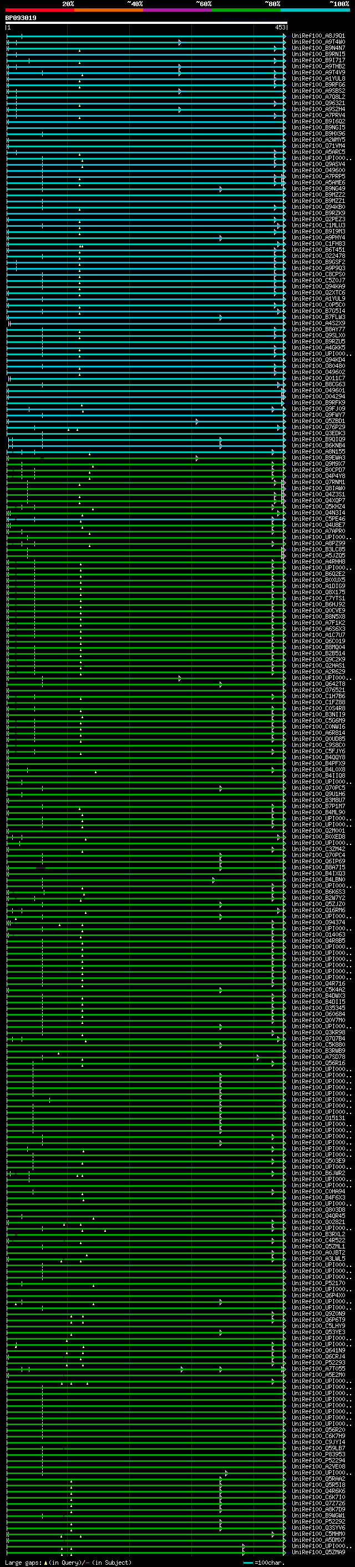This screenshot has width=355, height=1567.
Task: Select the UniRef100_C1FZ88 label
Action: pos(318,702)
